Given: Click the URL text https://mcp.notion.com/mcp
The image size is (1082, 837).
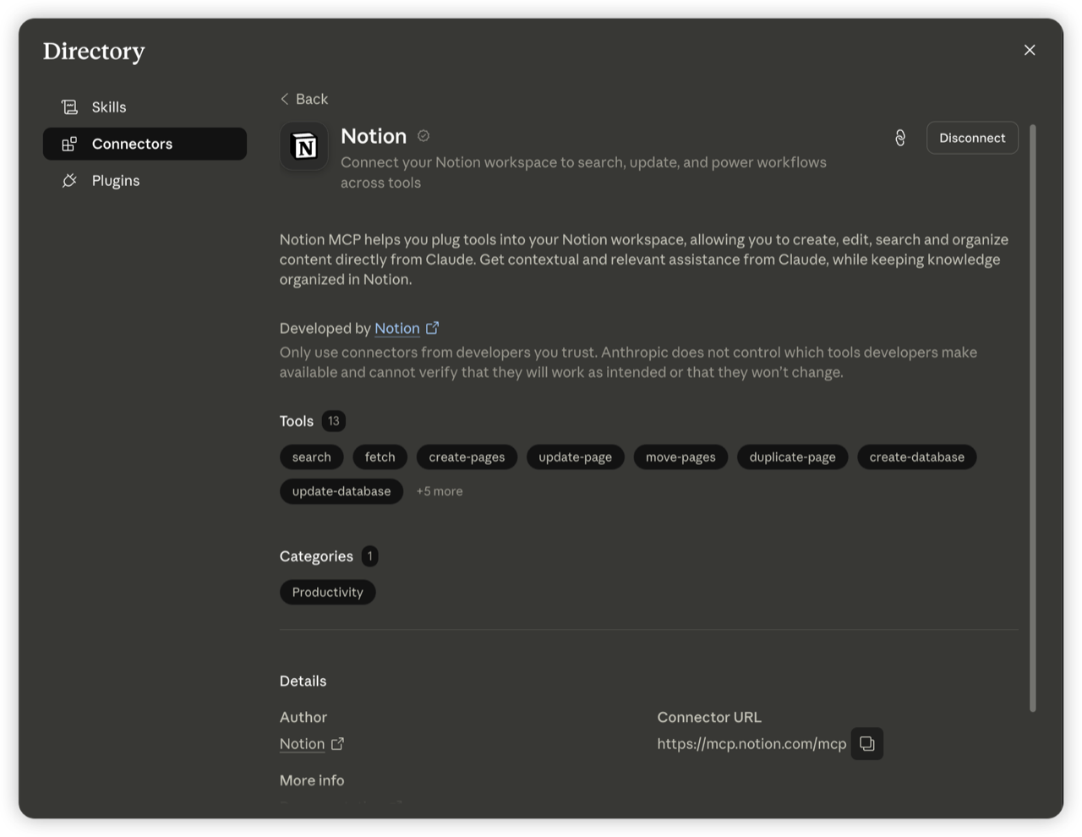Looking at the screenshot, I should 752,744.
